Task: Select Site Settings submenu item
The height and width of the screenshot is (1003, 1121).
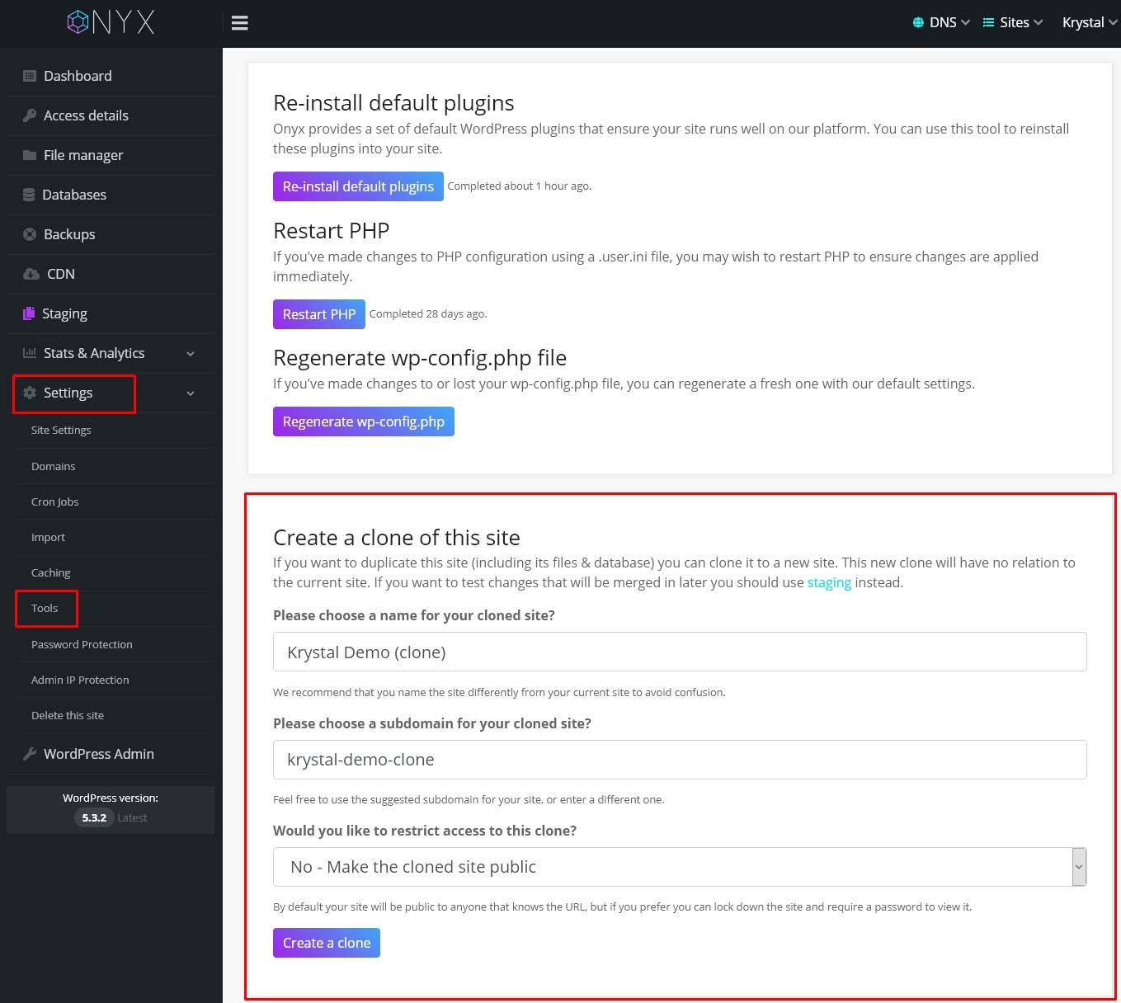Action: (x=61, y=430)
